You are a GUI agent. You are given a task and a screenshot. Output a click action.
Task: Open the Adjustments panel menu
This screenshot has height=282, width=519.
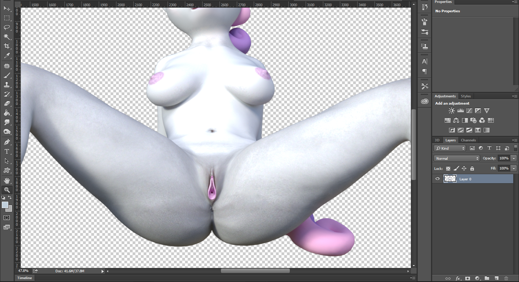click(515, 96)
